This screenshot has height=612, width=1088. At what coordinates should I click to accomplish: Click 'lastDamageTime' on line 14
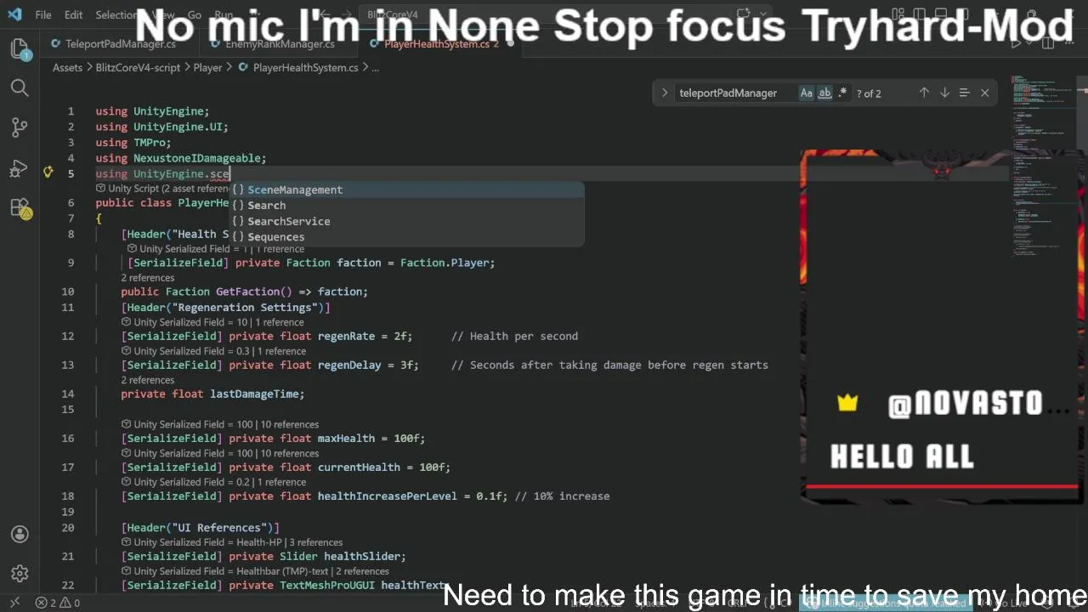point(254,394)
